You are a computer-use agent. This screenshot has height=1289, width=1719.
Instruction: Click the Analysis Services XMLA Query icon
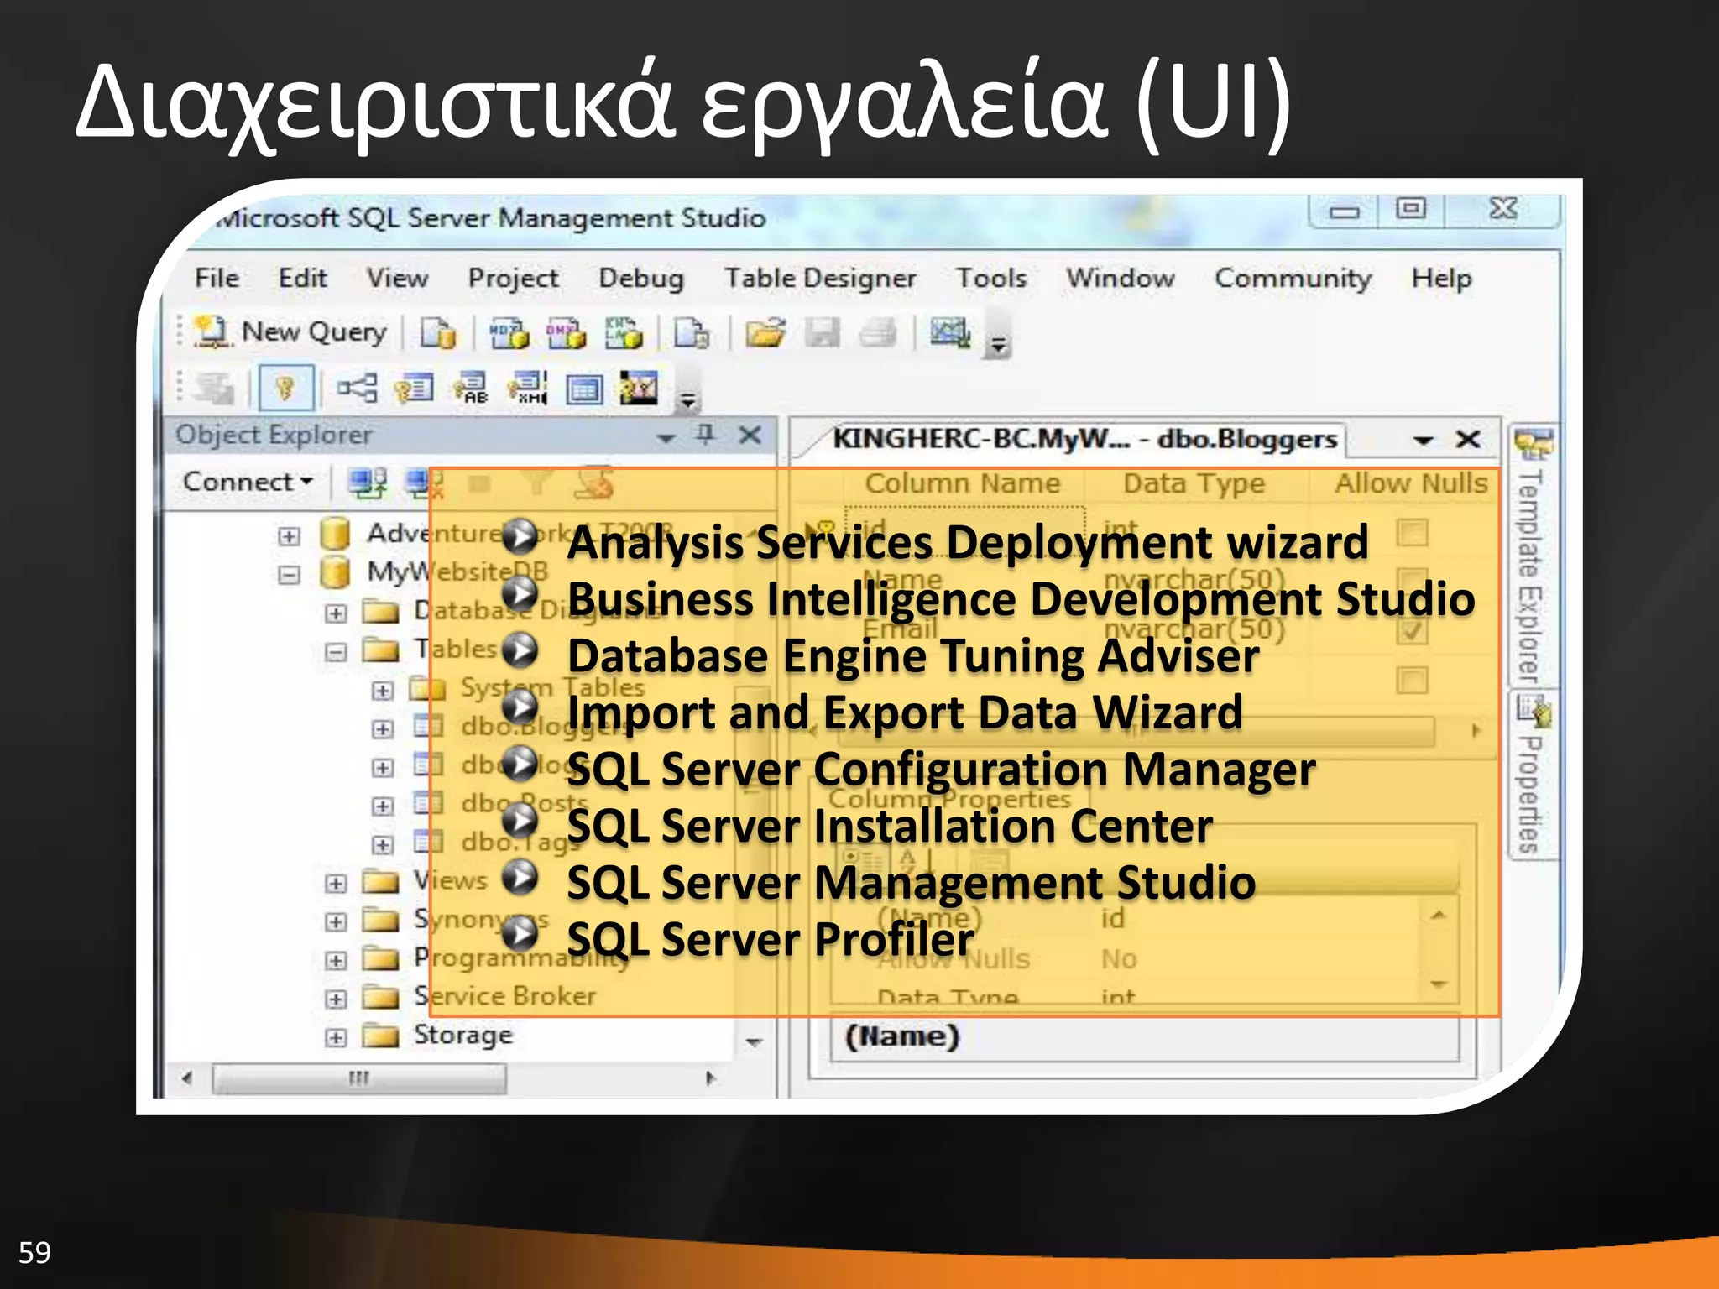(x=623, y=333)
